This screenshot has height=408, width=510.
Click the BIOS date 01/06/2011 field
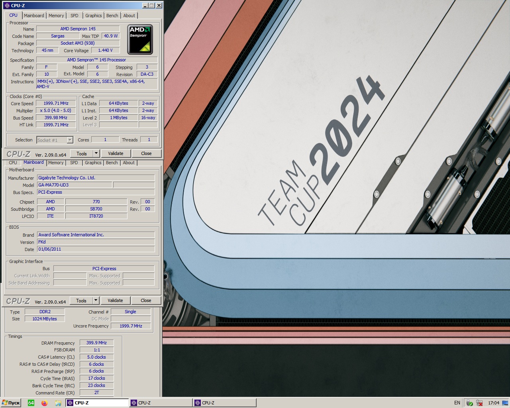(96, 249)
